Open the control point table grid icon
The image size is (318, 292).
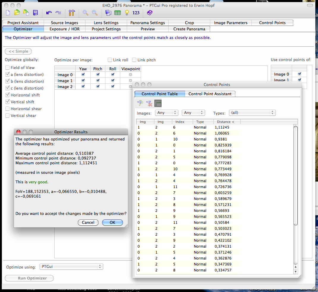(x=118, y=13)
